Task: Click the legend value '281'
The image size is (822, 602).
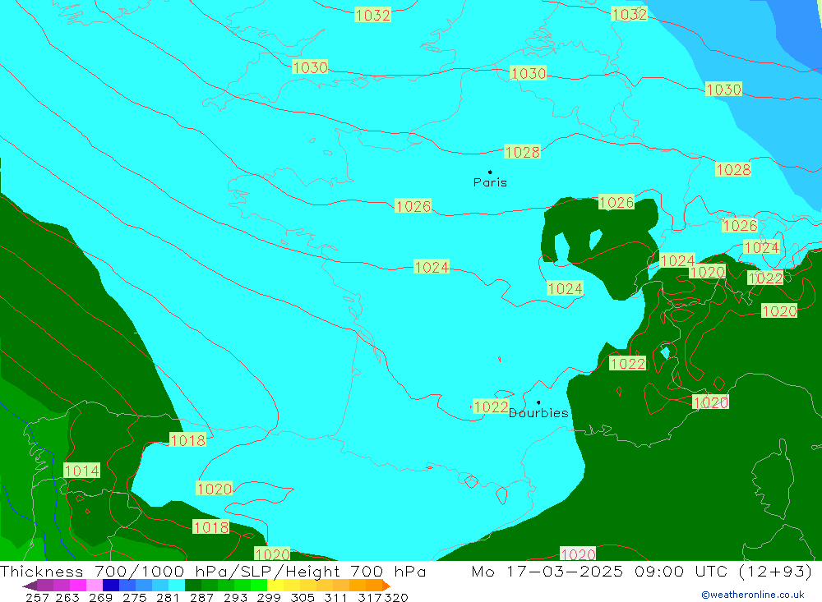Action: pos(168,597)
